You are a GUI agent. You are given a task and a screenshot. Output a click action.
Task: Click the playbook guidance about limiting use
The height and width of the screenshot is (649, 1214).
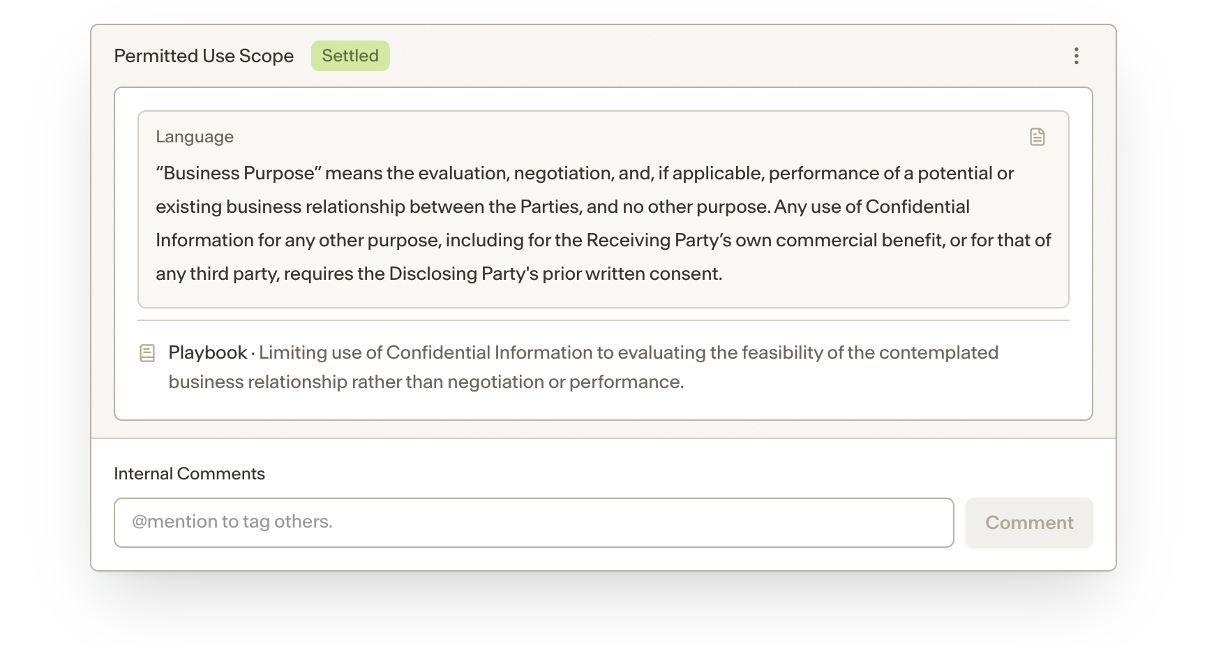583,367
